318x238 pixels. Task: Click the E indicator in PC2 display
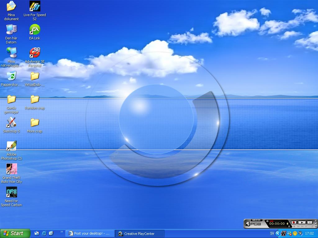click(x=287, y=224)
